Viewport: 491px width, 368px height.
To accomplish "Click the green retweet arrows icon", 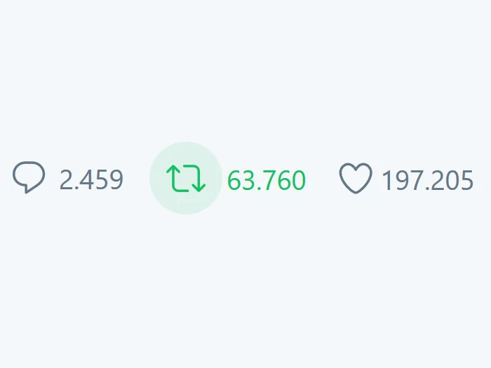I will pos(186,178).
